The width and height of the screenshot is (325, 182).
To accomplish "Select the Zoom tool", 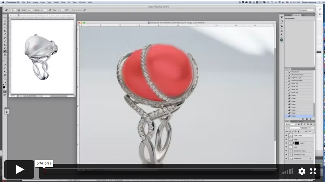I will [x=5, y=82].
